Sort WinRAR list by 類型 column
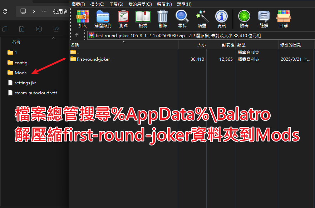Screen dimensions: 315x208 point(257,45)
